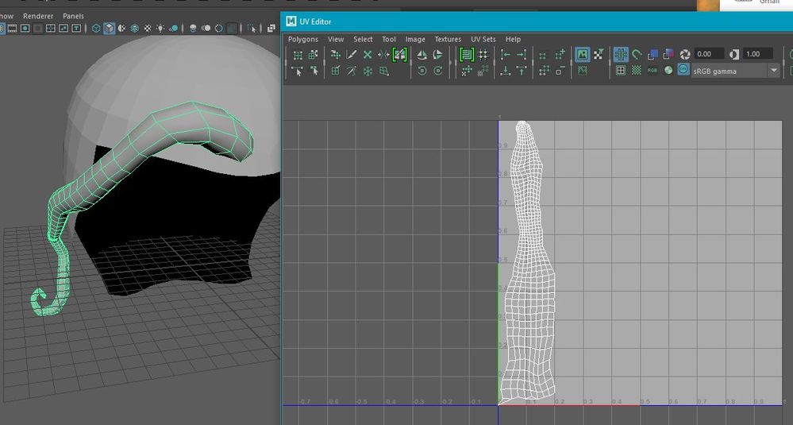Viewport: 793px width, 425px height.
Task: Click the remove from isolated UVs icon
Action: click(x=559, y=71)
